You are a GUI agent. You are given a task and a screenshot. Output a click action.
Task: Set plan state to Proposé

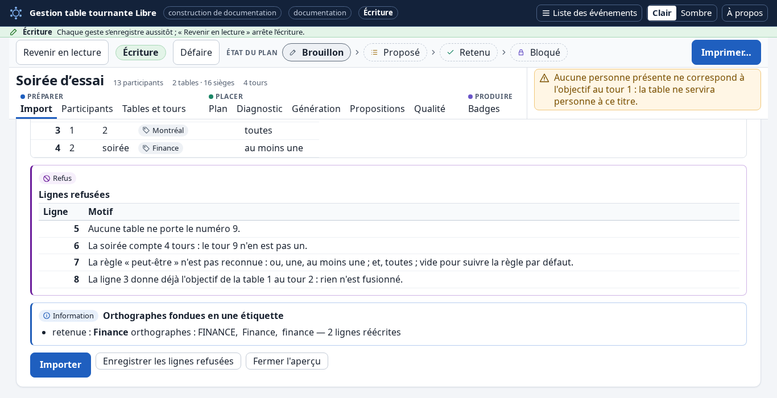point(395,52)
